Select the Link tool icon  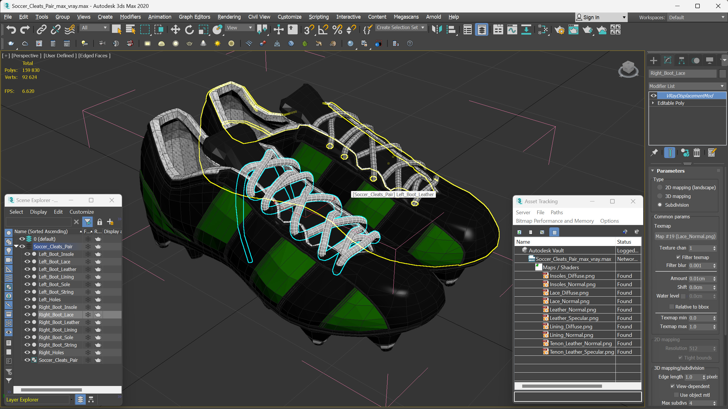(x=41, y=29)
